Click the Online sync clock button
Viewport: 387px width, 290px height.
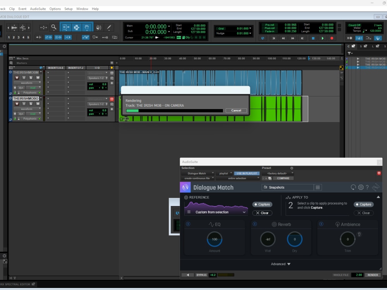point(263,38)
